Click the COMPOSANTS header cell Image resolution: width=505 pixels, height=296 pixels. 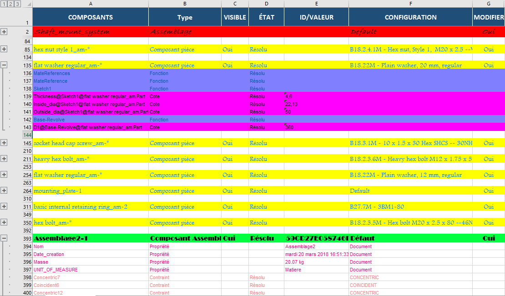[x=90, y=17]
